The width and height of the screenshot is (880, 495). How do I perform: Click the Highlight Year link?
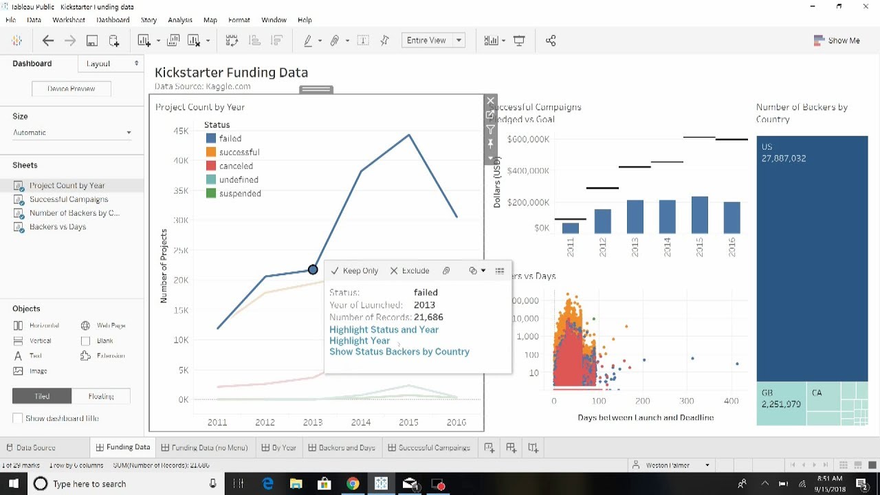360,340
